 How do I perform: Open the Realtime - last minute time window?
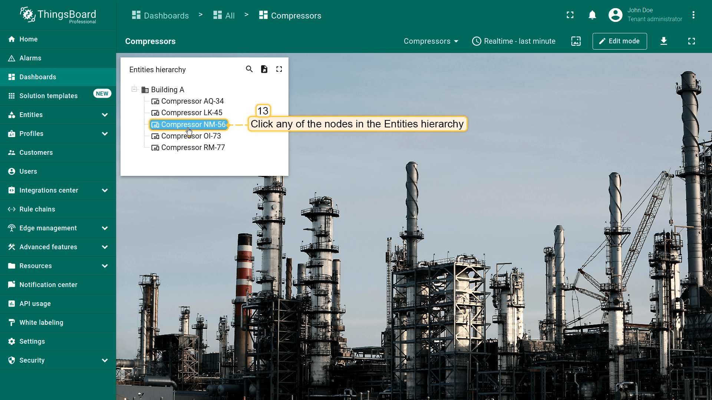514,41
